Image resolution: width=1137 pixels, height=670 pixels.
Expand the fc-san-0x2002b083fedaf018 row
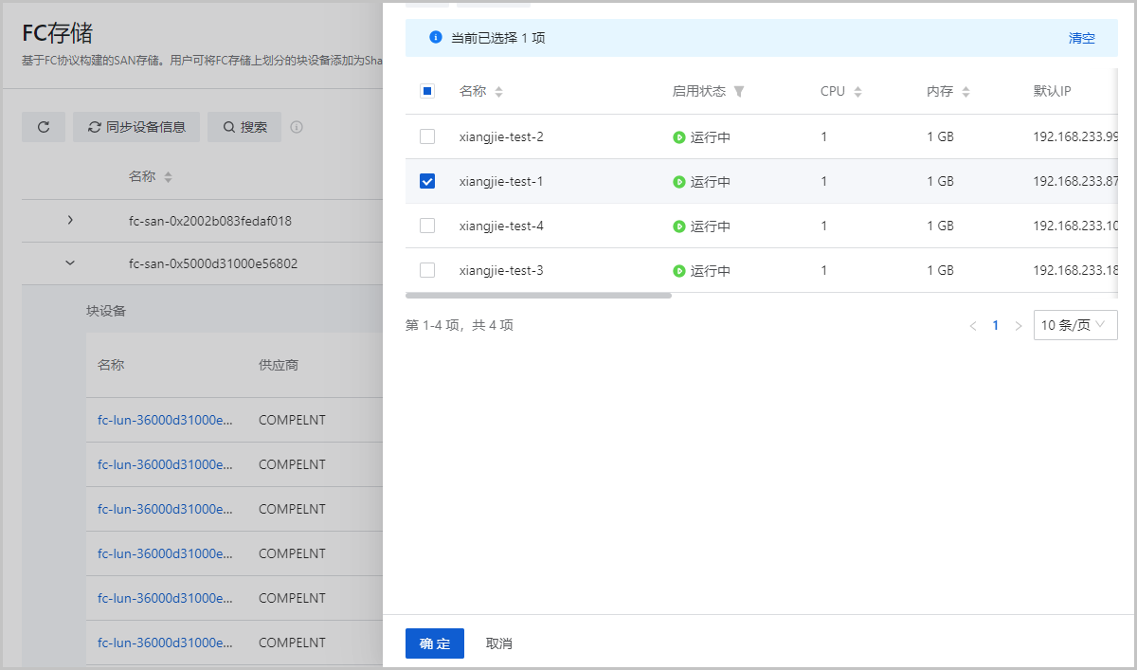tap(70, 220)
